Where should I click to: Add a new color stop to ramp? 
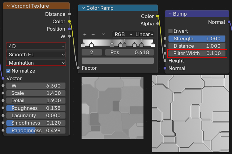point(85,34)
